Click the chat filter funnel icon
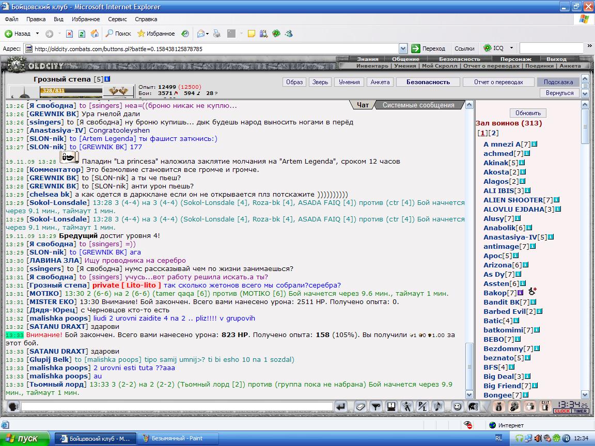This screenshot has height=446, width=595. tap(375, 407)
